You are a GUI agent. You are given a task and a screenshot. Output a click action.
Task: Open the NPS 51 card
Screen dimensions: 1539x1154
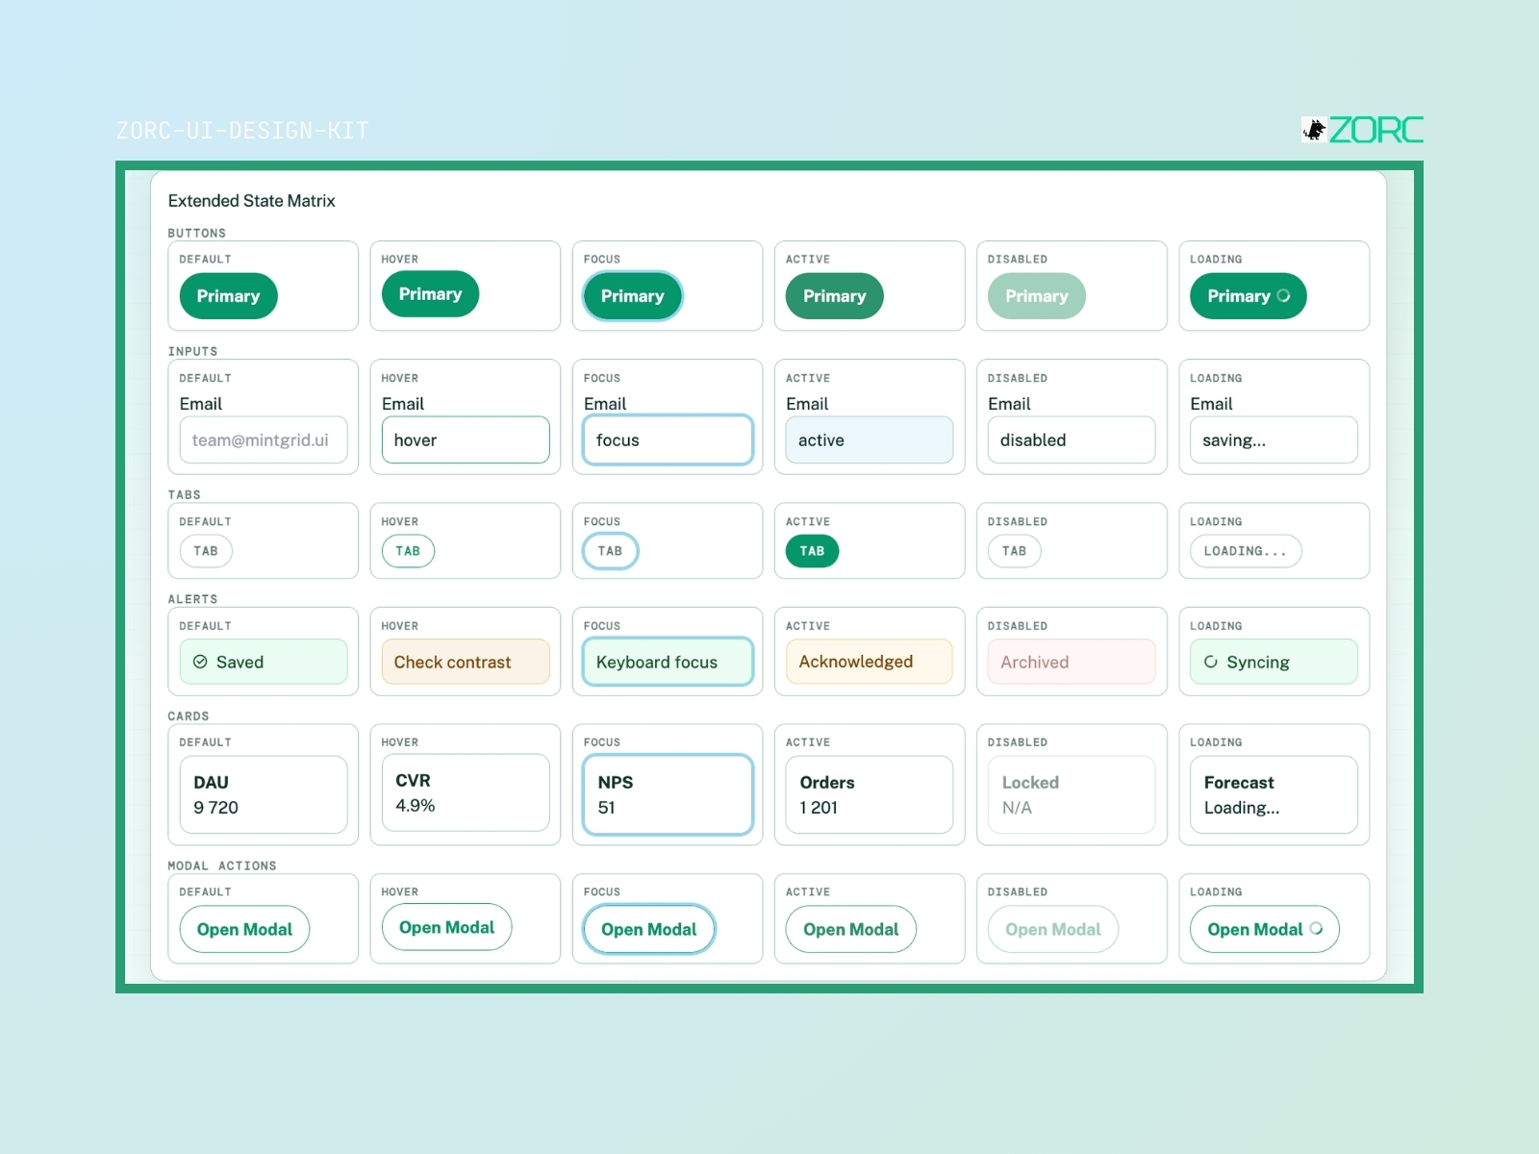click(668, 794)
